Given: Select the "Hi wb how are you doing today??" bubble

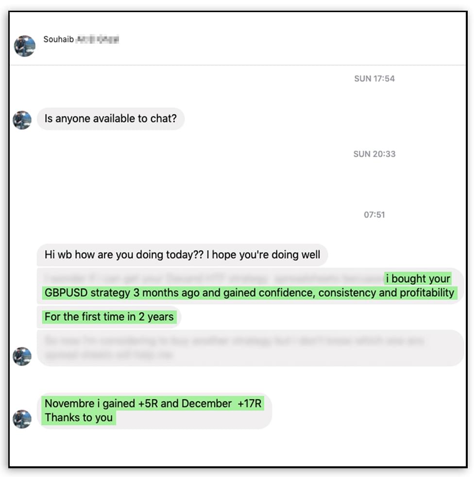Looking at the screenshot, I should [x=182, y=255].
